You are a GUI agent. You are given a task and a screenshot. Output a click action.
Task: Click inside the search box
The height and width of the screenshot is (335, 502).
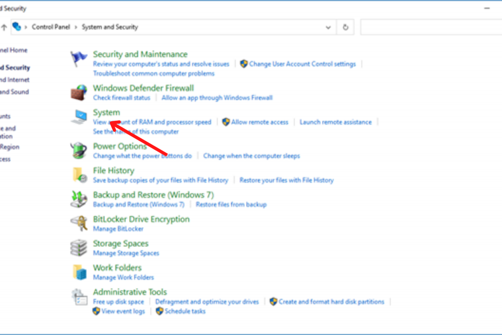coord(431,27)
